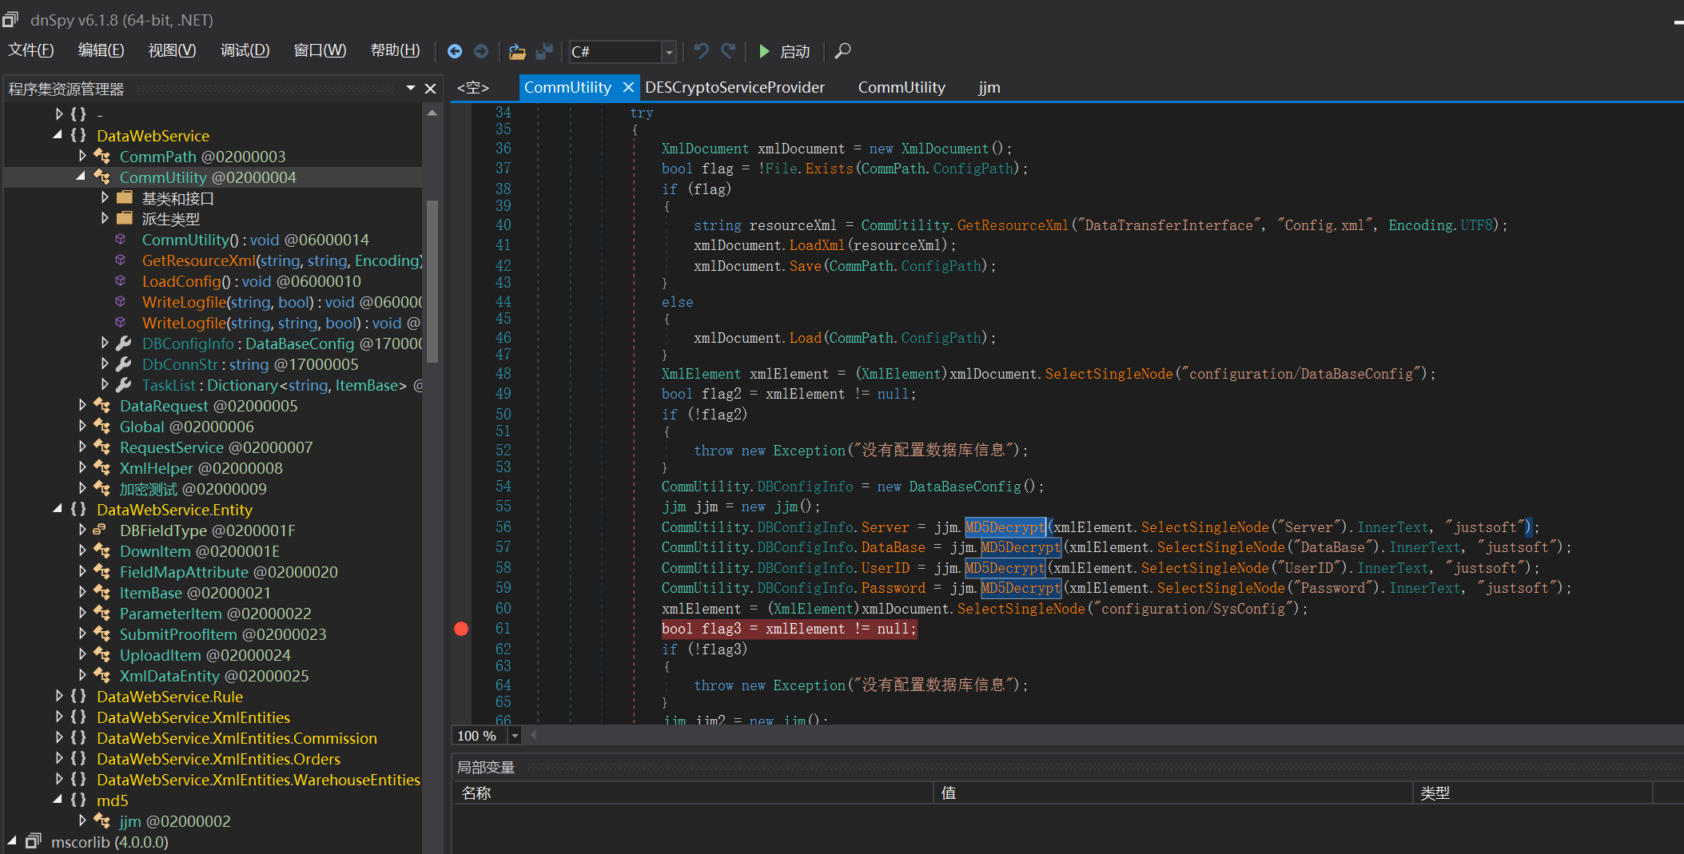Click the open file folder icon
The width and height of the screenshot is (1684, 854).
[517, 51]
